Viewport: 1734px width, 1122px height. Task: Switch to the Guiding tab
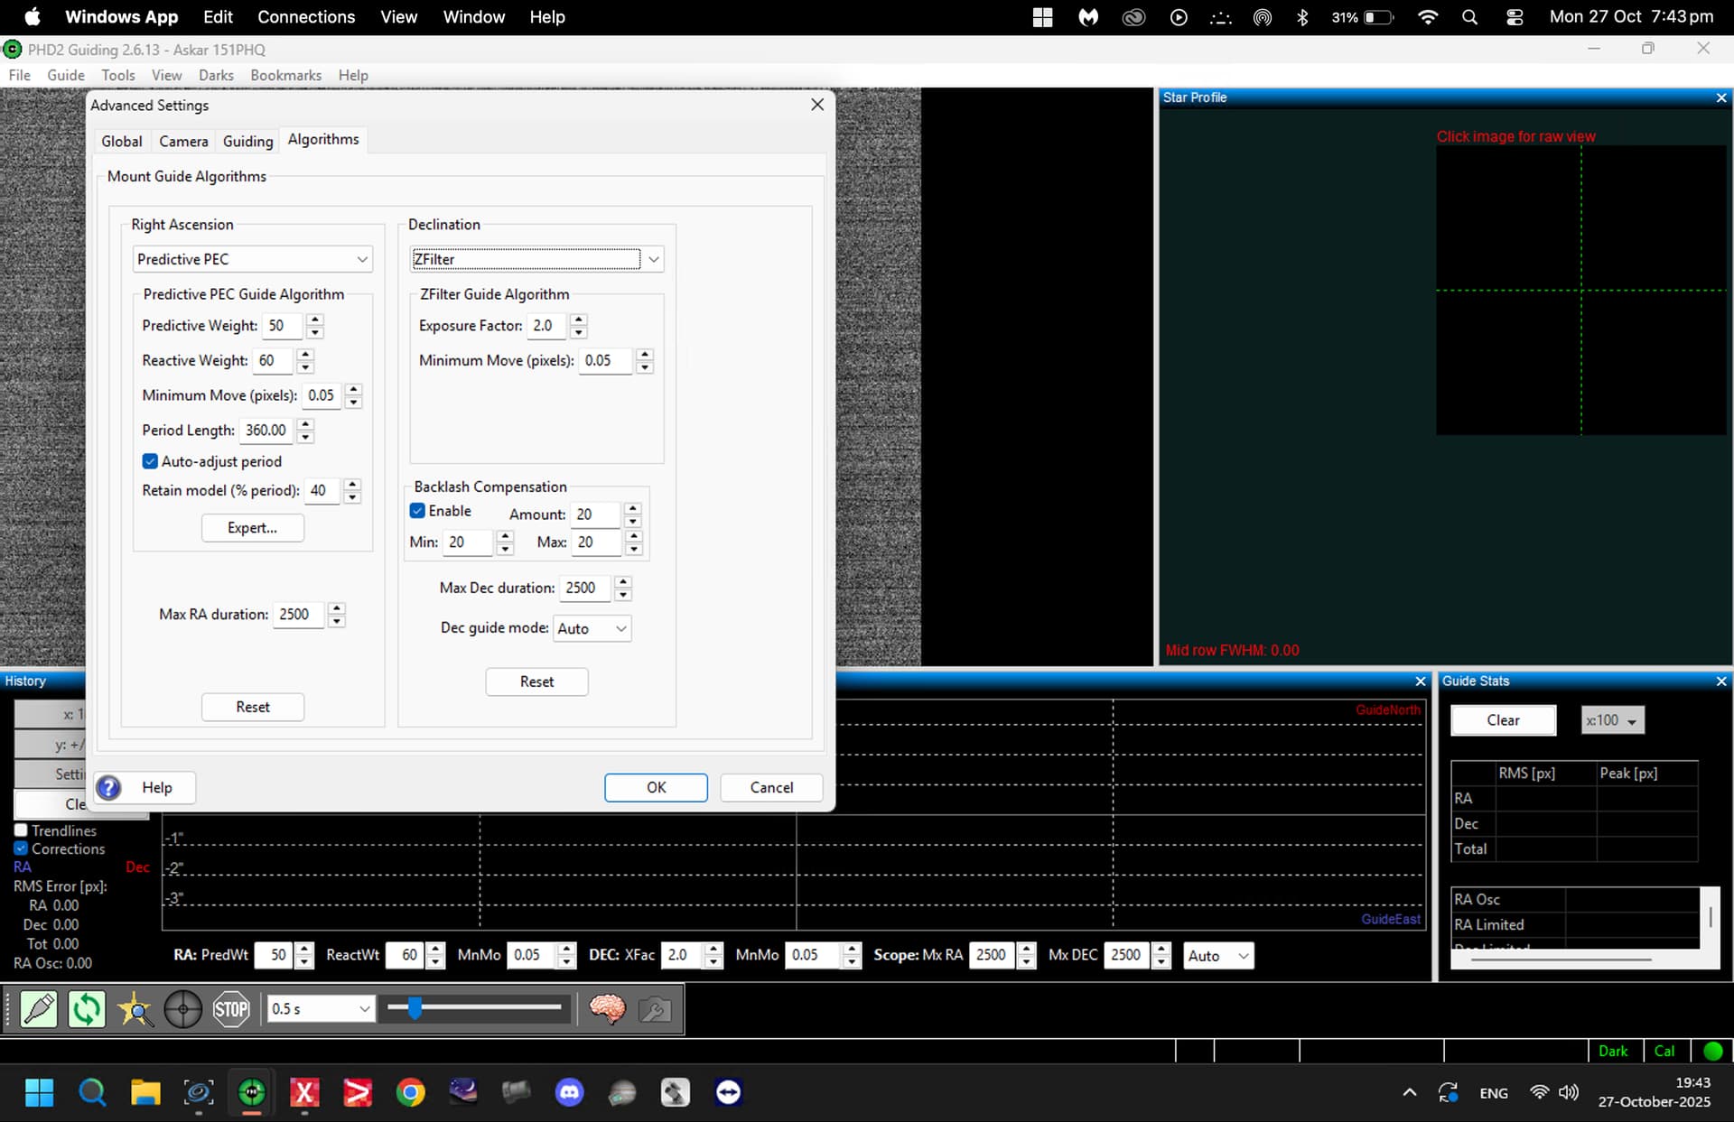tap(247, 141)
